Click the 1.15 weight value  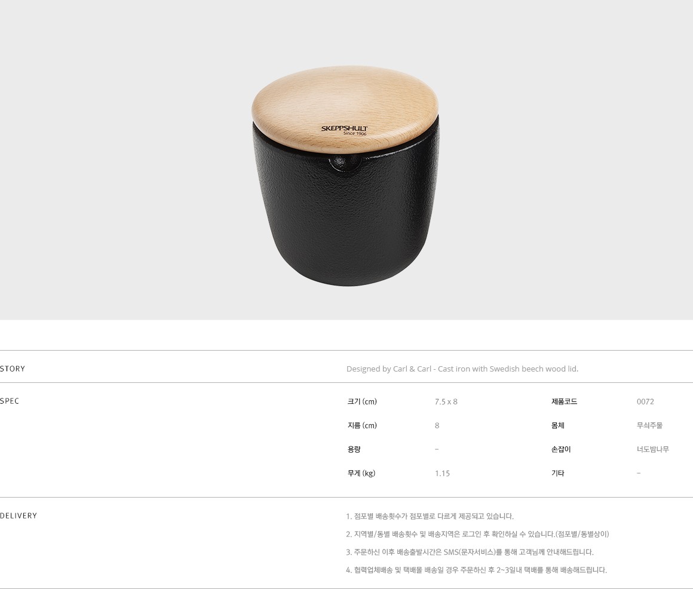(x=443, y=473)
